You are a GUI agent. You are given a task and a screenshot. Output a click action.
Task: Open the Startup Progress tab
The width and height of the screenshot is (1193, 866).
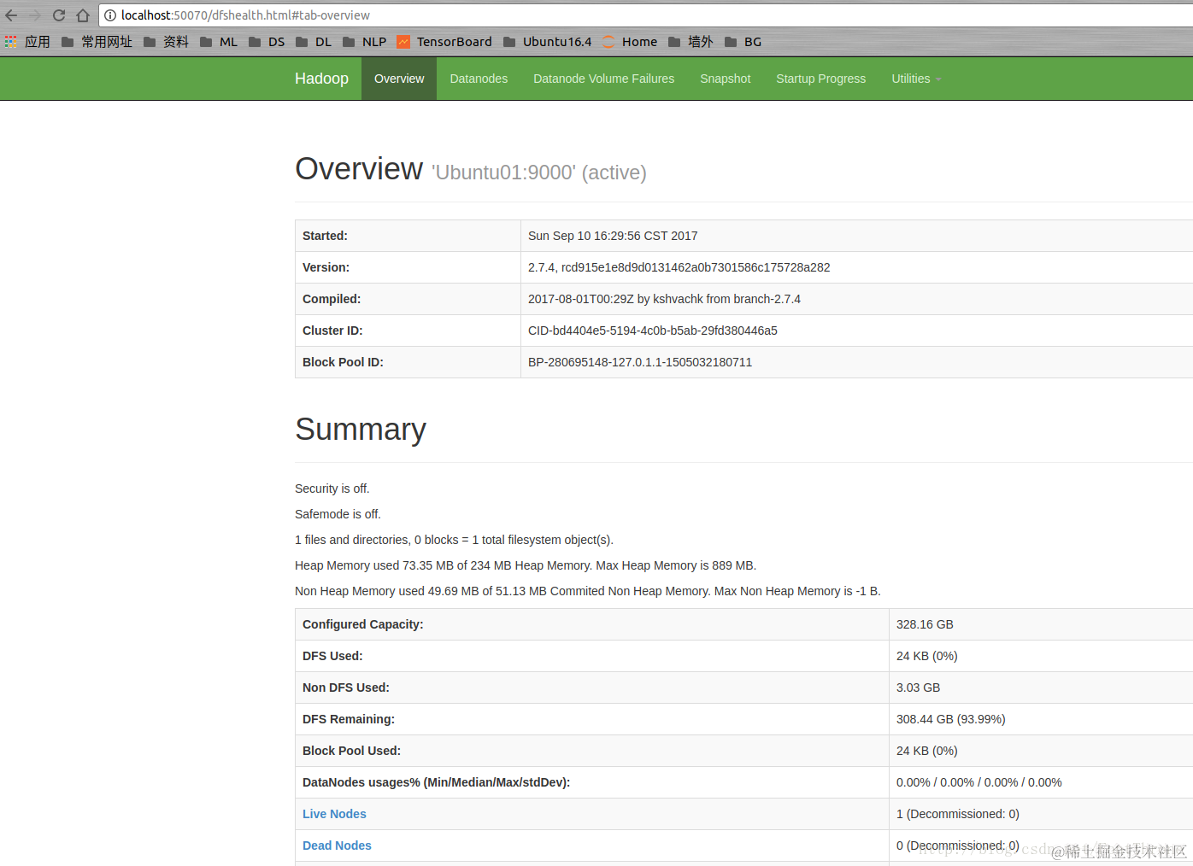[820, 79]
